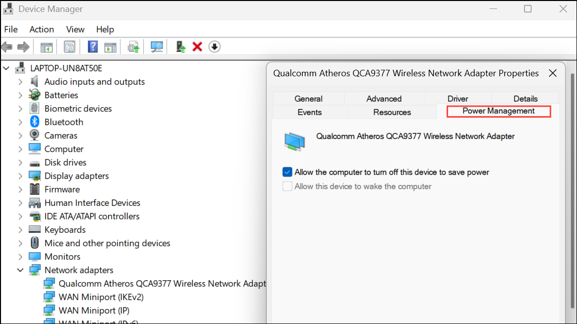Click the Disable device down-arrow icon
This screenshot has width=577, height=324.
pyautogui.click(x=214, y=47)
